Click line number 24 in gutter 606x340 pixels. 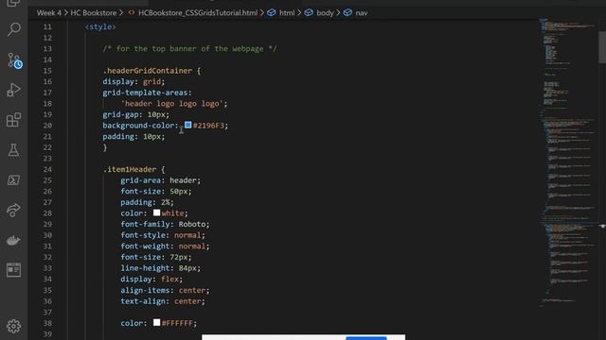pyautogui.click(x=47, y=169)
